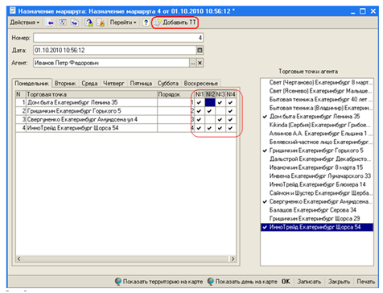Click the №4 column header
The width and height of the screenshot is (383, 293).
point(231,94)
